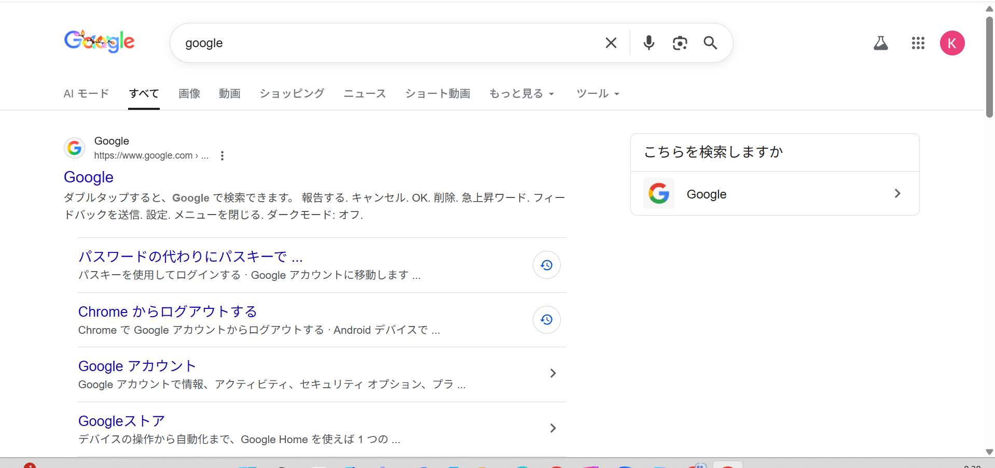This screenshot has height=468, width=995.
Task: Clear the search box with X icon
Action: point(611,43)
